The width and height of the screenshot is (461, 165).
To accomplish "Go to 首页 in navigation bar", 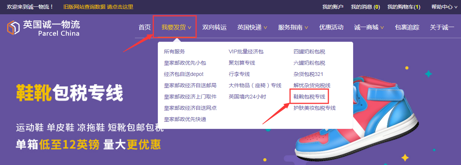I will (145, 27).
